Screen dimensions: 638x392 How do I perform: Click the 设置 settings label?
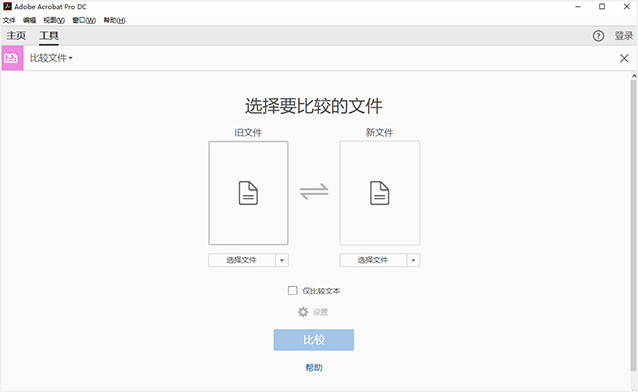(320, 312)
